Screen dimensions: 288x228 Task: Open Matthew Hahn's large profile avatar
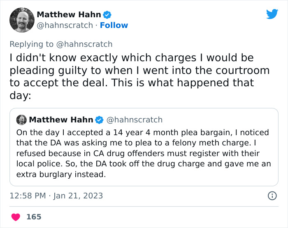[x=21, y=20]
